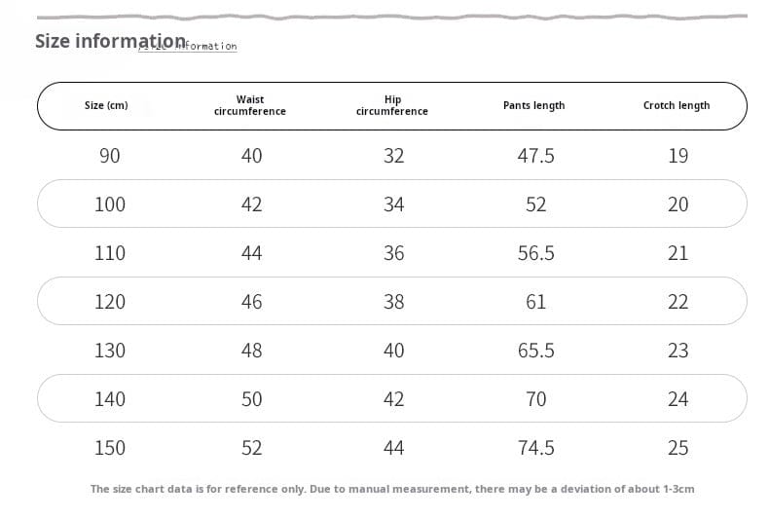Click the Pants length column header
Viewport: 769px width, 519px height.
533,105
